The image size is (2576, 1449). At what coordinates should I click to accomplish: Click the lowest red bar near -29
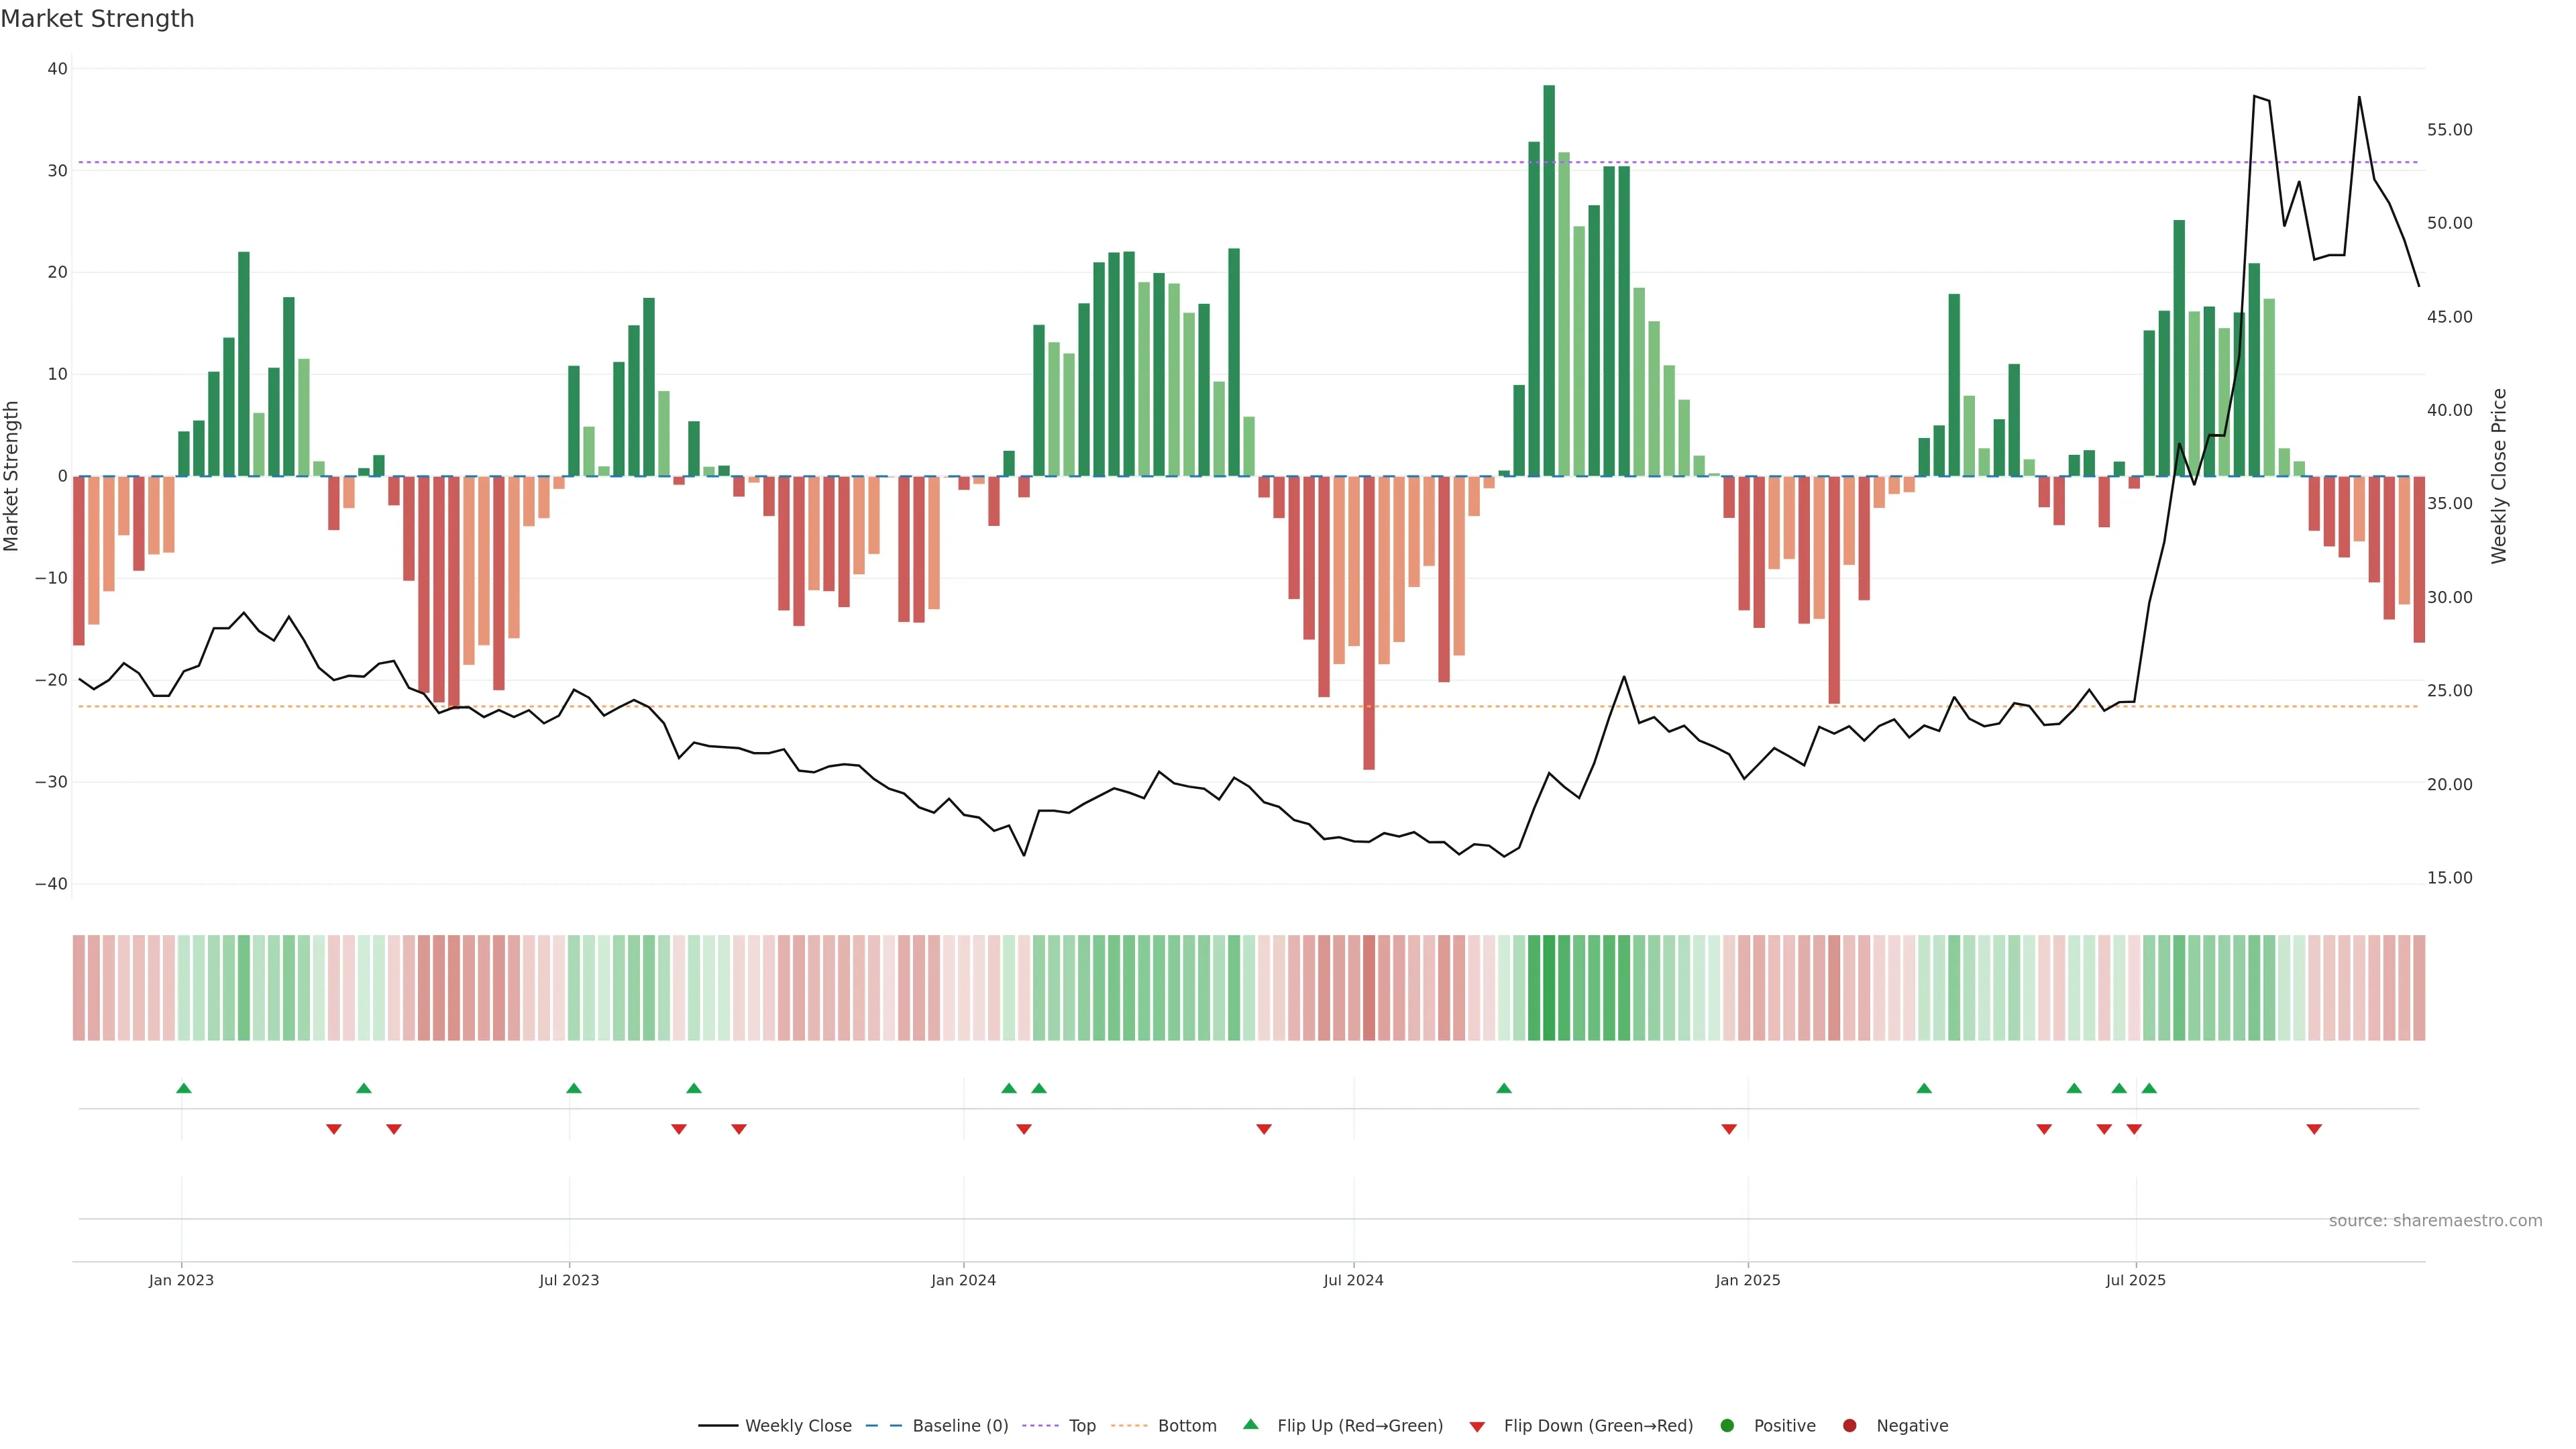1369,622
